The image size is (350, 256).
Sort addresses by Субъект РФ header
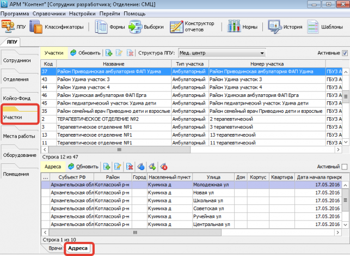(72, 177)
